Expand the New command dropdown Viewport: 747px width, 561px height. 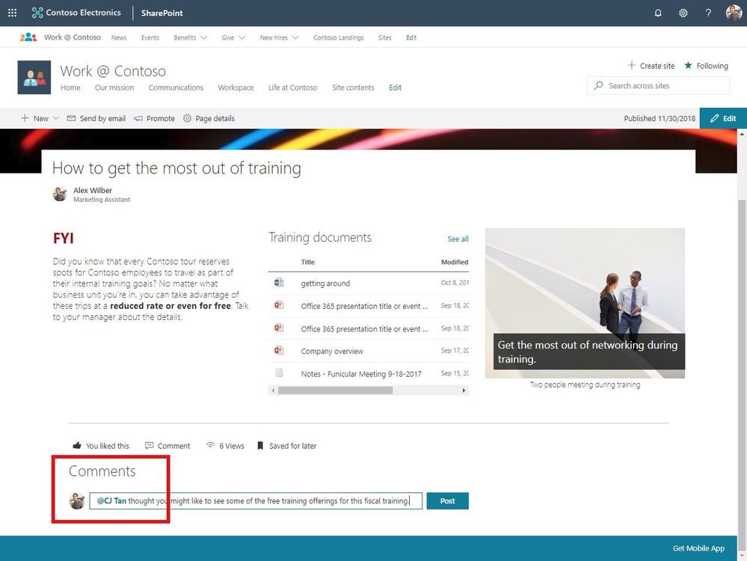click(56, 118)
